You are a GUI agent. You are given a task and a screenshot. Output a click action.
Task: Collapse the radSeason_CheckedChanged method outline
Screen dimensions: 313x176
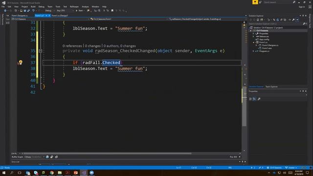[x=40, y=51]
